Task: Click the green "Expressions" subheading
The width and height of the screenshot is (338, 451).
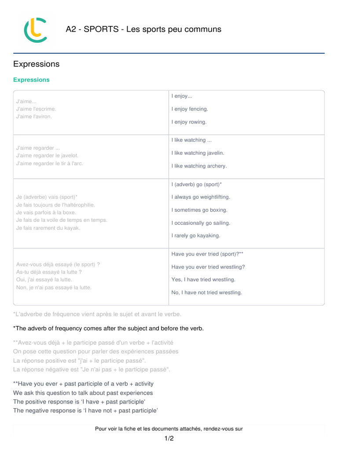Action: click(x=31, y=80)
